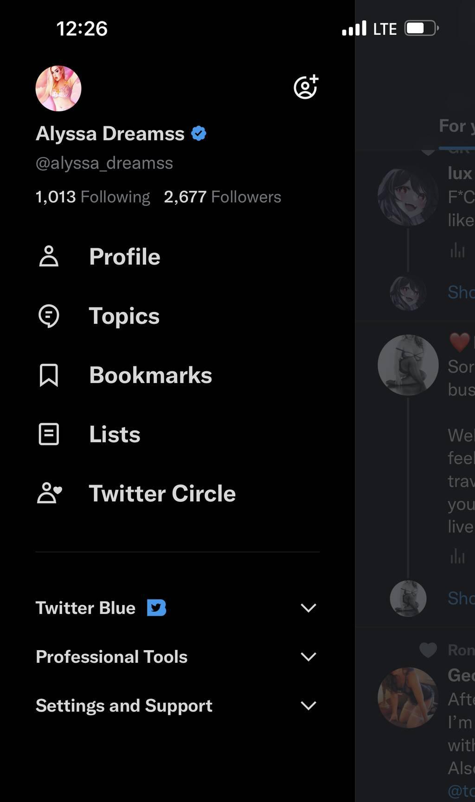This screenshot has width=475, height=802.
Task: Click the Lists document icon
Action: pos(49,434)
